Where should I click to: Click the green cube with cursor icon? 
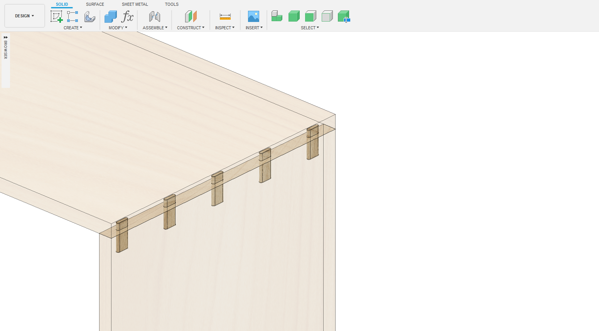(344, 17)
